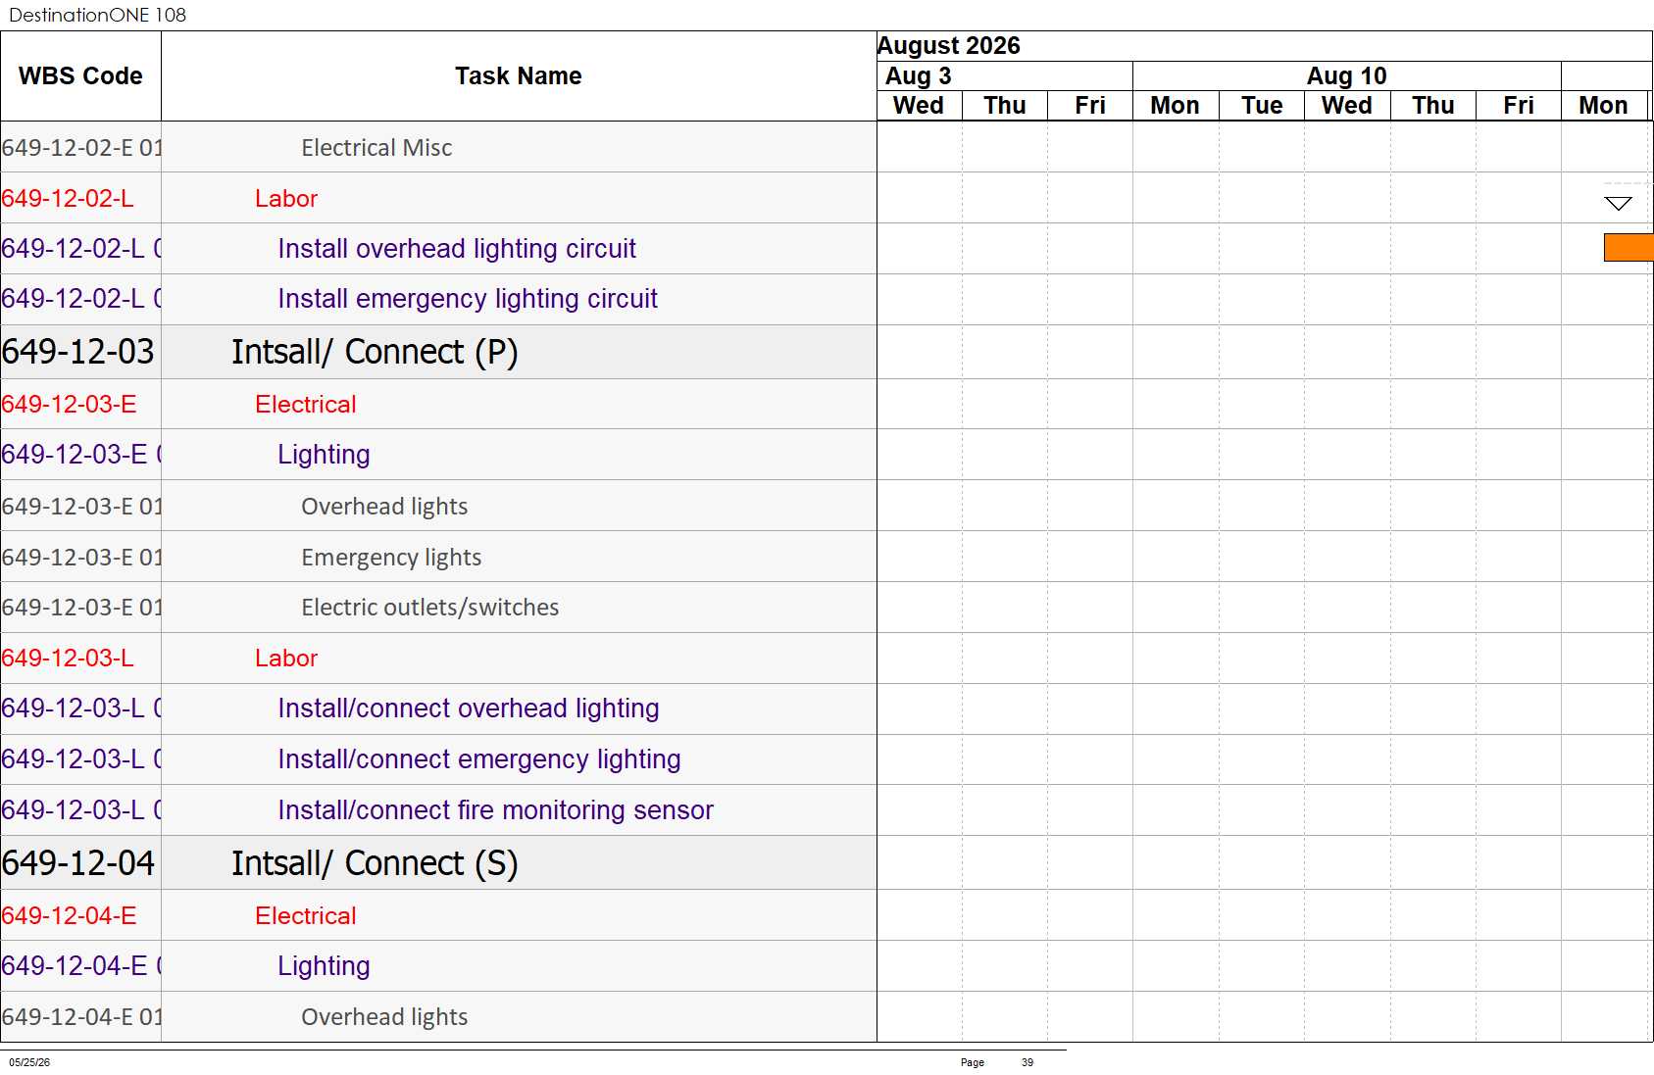Click the WBS Code column header
Image resolution: width=1654 pixels, height=1075 pixels.
pos(80,76)
